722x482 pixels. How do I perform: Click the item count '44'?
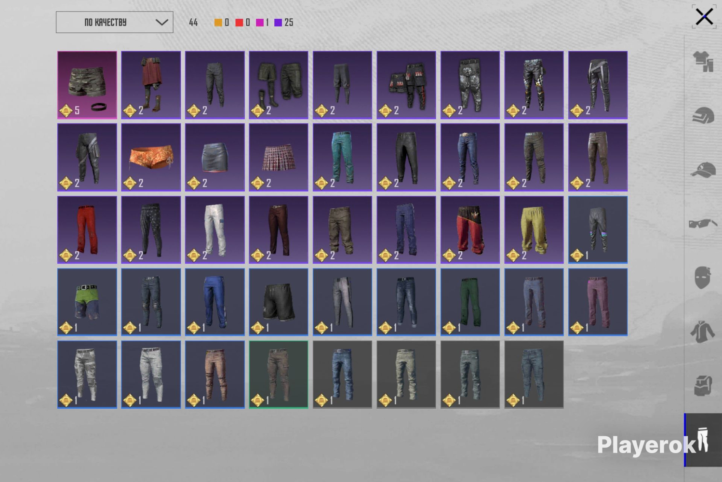(x=193, y=22)
